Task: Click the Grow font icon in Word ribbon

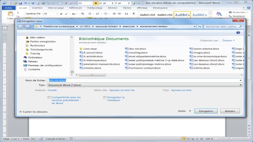Action: (x=61, y=14)
